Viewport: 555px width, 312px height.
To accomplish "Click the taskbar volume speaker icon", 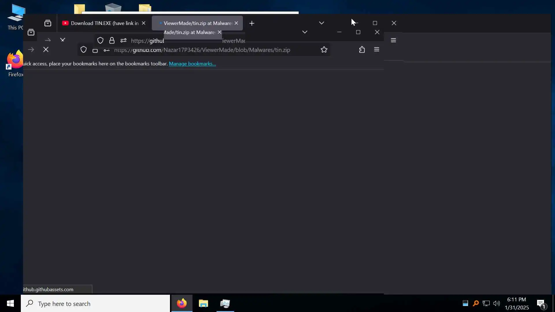I will point(496,303).
